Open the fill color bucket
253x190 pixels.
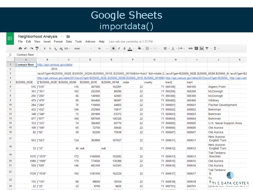click(140, 48)
